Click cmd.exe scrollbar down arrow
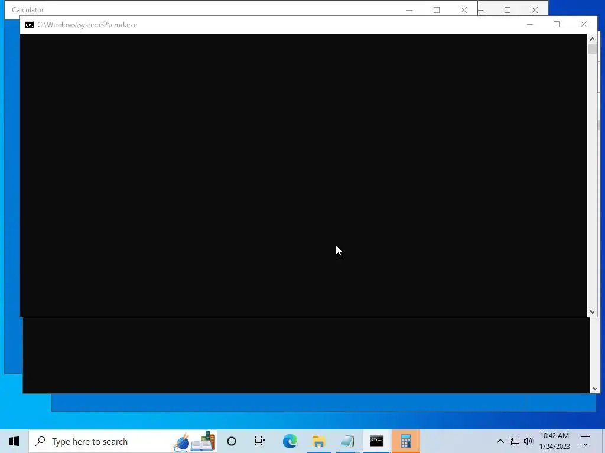 click(592, 312)
